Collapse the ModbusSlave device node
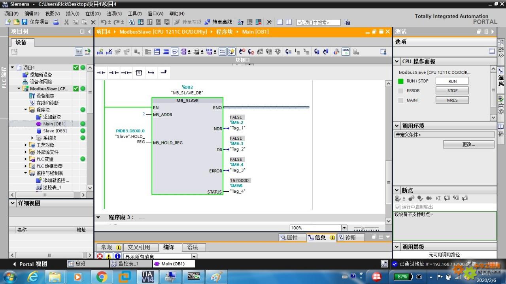This screenshot has width=506, height=284. click(19, 89)
